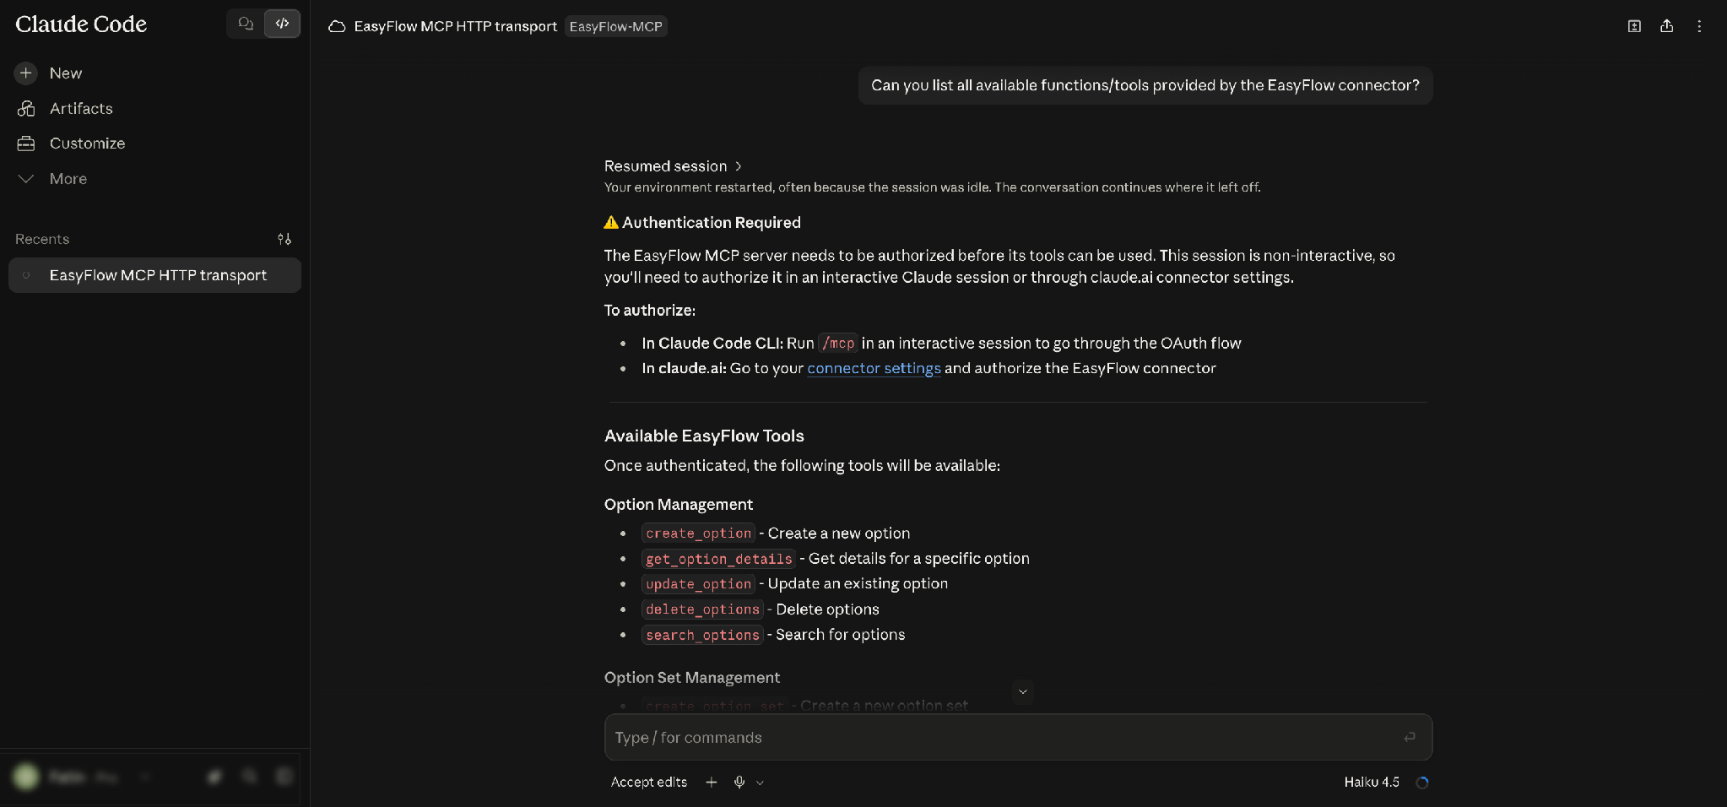Viewport: 1727px width, 807px height.
Task: Click the share session icon
Action: 1667,26
